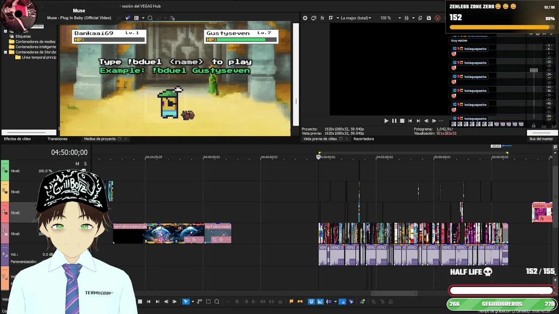
Task: Insert a region on timeline
Action: tap(300, 301)
